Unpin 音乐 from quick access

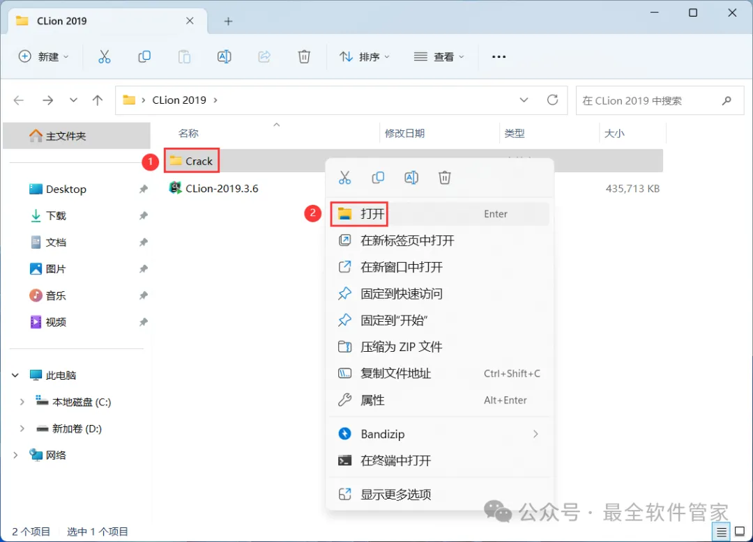click(143, 295)
